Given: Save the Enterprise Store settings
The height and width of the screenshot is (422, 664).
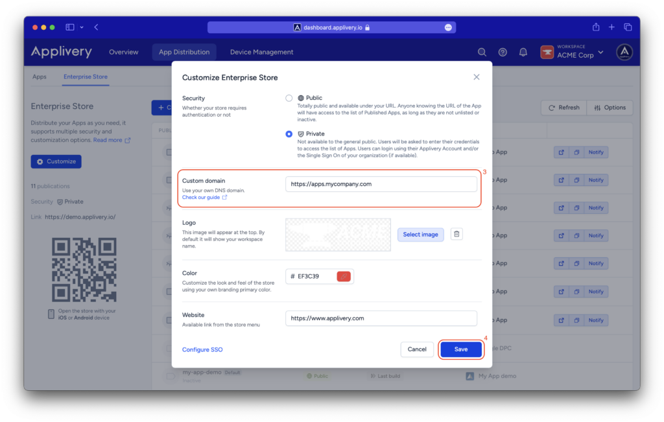Looking at the screenshot, I should coord(461,349).
